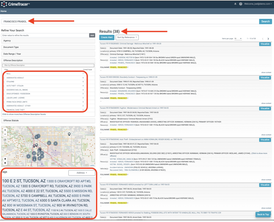The image size is (274, 222).
Task: Click inside the FRANCISCO PRABOL search field
Action: pos(120,21)
